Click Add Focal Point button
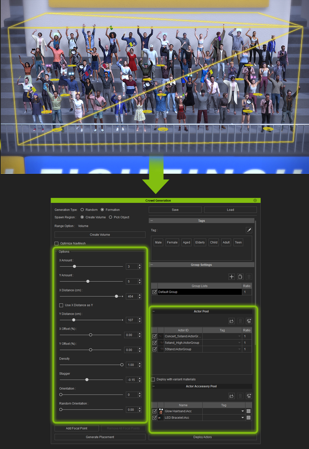Screen dimensions: 309x449 click(76, 428)
